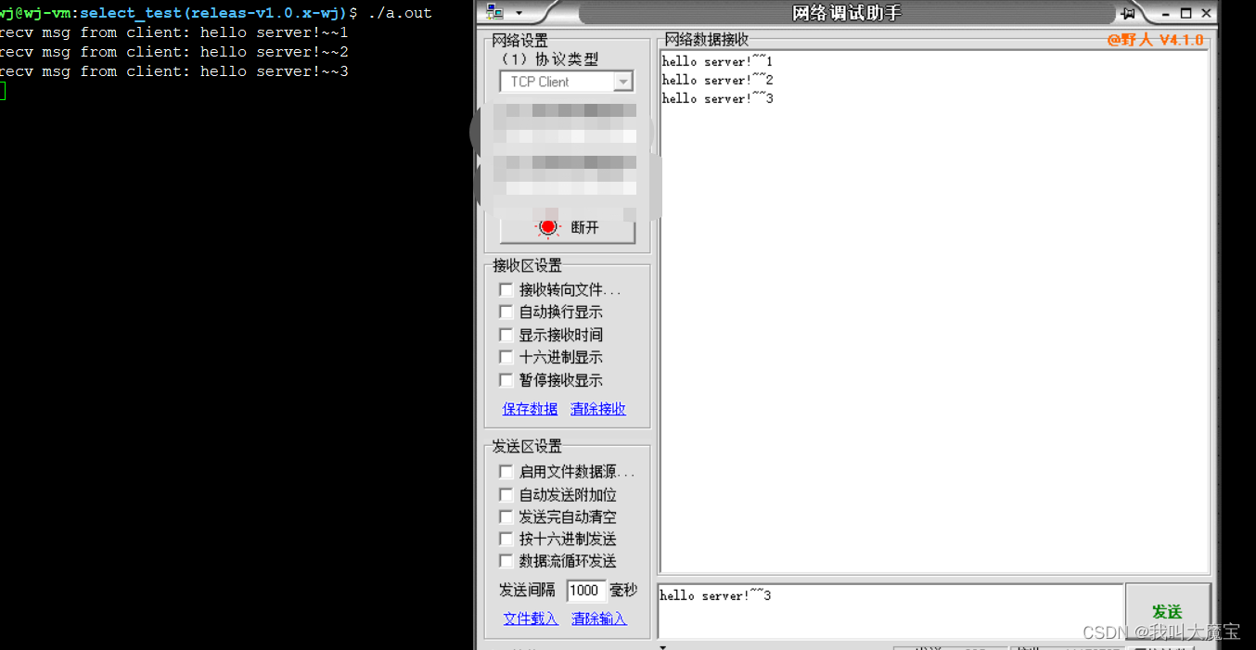Viewport: 1256px width, 650px height.
Task: Enable 数据流循环发送 loop send option
Action: (x=506, y=561)
